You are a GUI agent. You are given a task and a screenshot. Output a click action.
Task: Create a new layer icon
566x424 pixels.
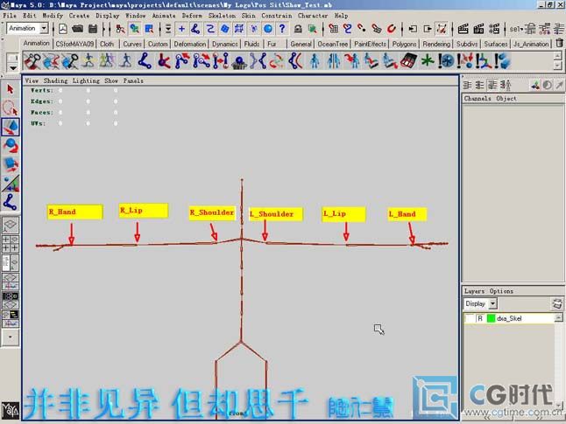(x=557, y=303)
